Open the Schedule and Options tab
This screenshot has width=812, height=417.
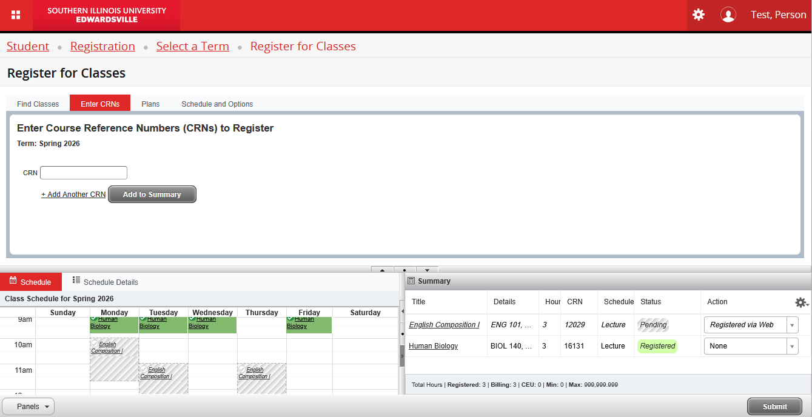click(217, 104)
